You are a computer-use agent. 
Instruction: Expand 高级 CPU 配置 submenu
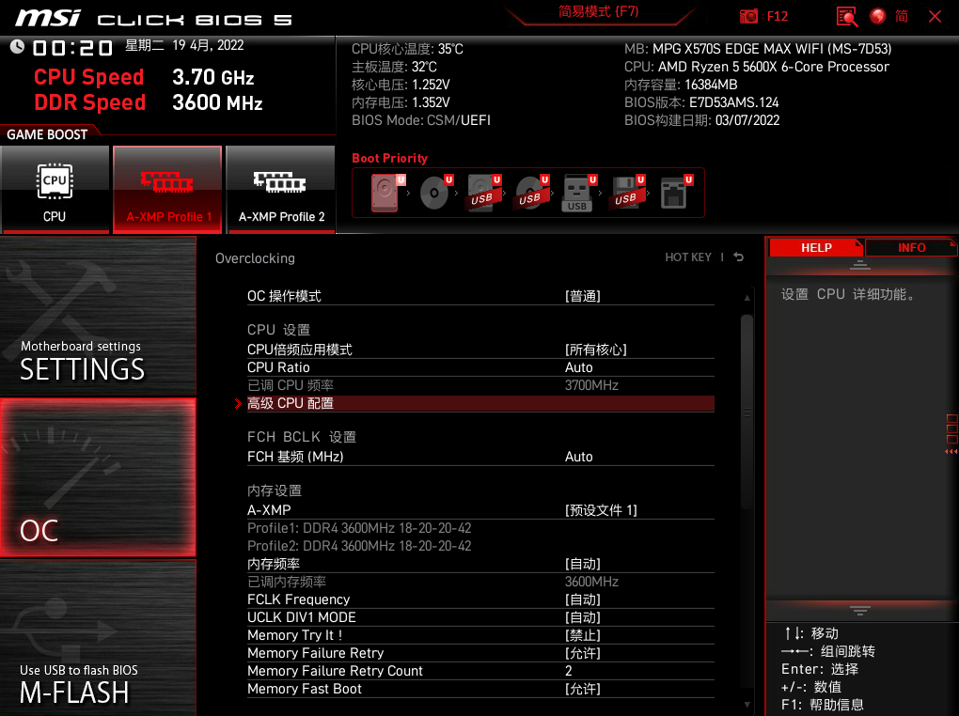[x=480, y=403]
